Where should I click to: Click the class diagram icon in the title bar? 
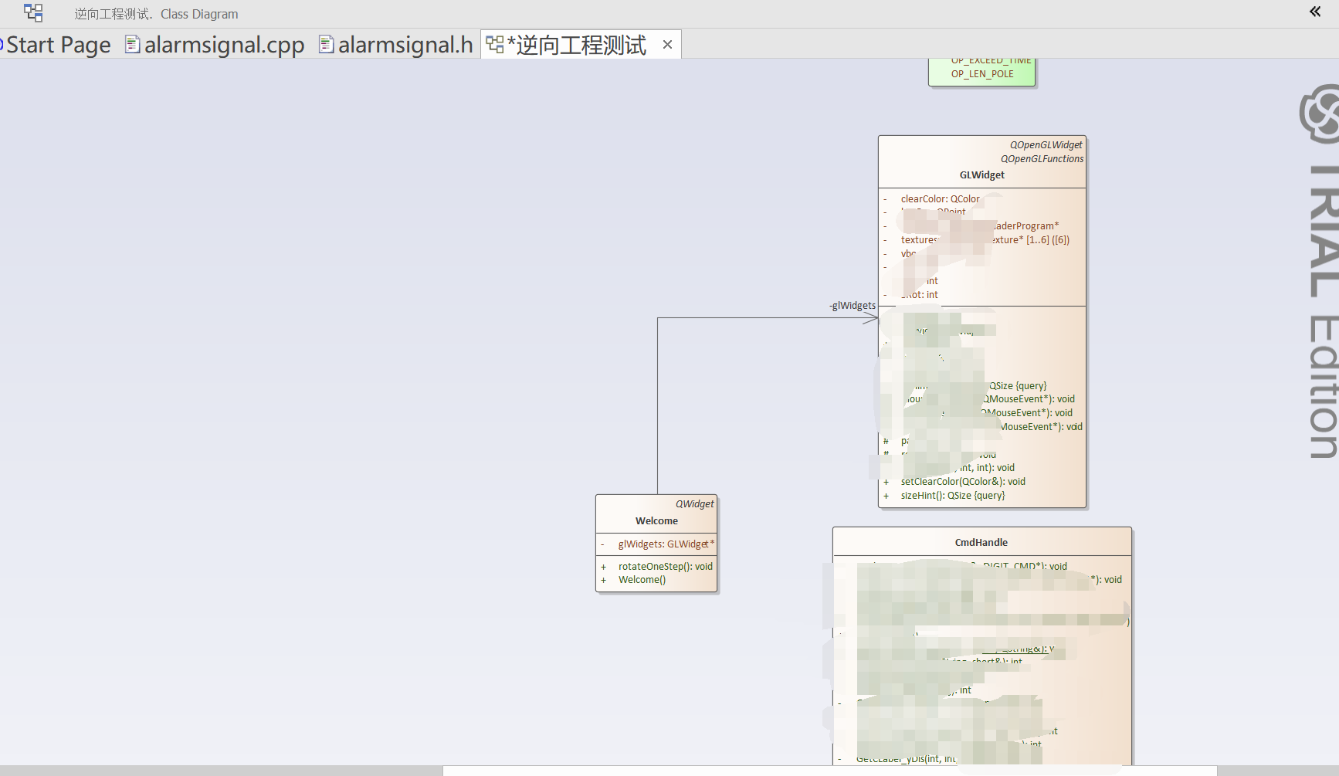click(x=33, y=13)
